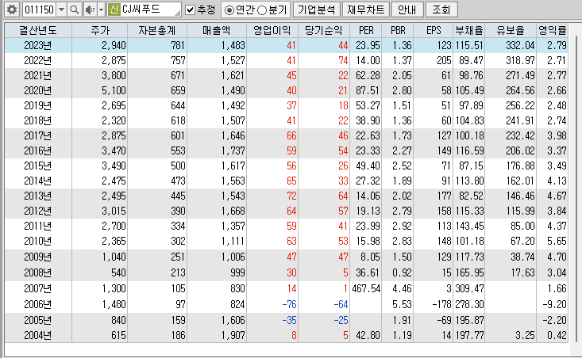The width and height of the screenshot is (582, 358).
Task: Select the 2015년 row
Action: pos(286,166)
